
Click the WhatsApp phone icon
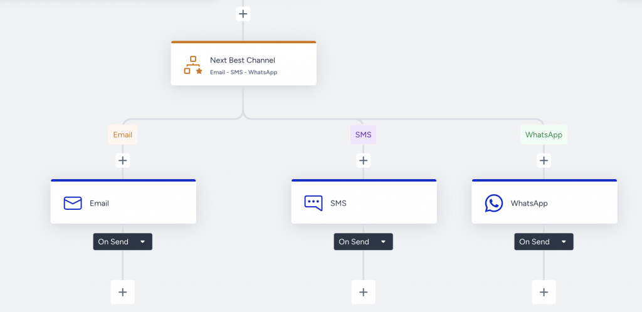(x=494, y=203)
